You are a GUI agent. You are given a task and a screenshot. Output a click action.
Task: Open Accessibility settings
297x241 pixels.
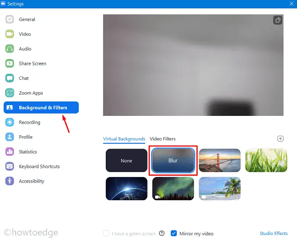41,181
